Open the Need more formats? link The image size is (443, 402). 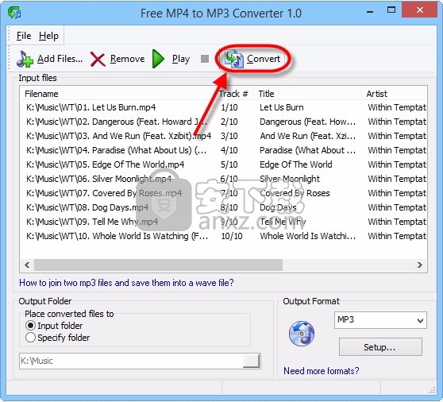tap(322, 371)
